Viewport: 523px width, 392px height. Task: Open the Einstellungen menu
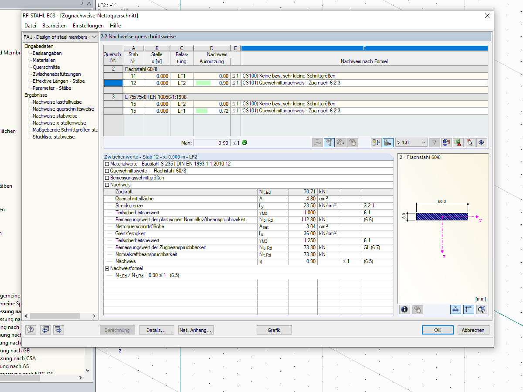[88, 26]
